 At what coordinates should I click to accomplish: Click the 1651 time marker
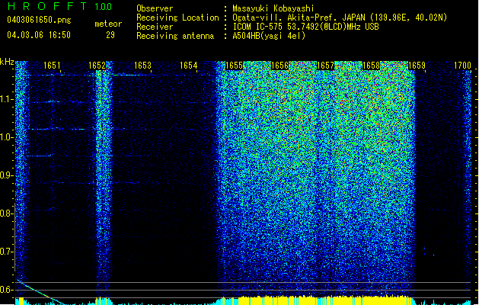tap(52, 66)
